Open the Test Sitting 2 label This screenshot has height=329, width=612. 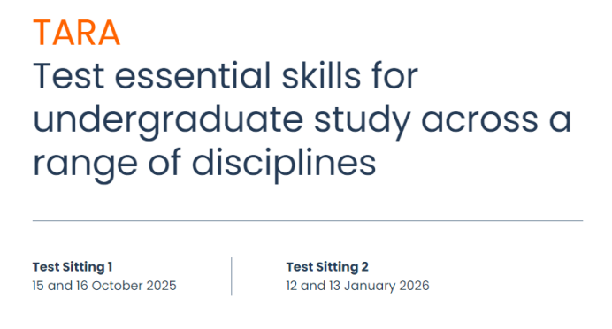coord(327,267)
